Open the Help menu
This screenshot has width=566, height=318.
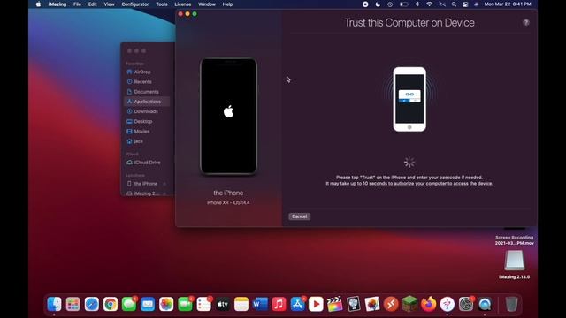tap(227, 4)
